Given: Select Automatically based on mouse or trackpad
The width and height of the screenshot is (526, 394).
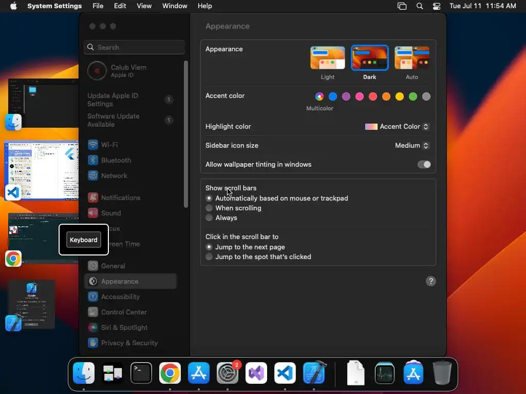Looking at the screenshot, I should coord(209,199).
